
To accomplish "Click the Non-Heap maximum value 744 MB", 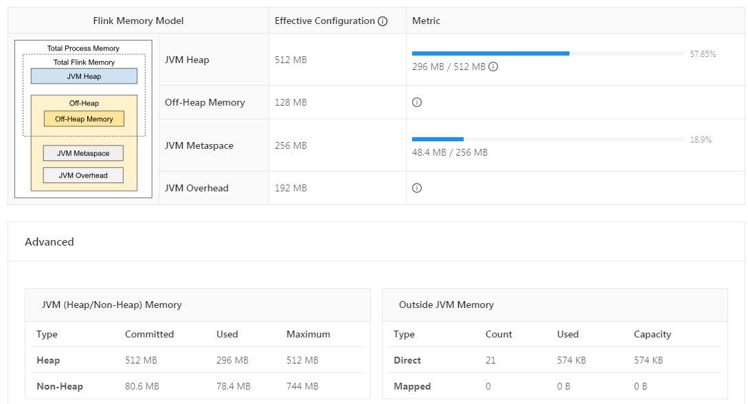I will (x=302, y=386).
